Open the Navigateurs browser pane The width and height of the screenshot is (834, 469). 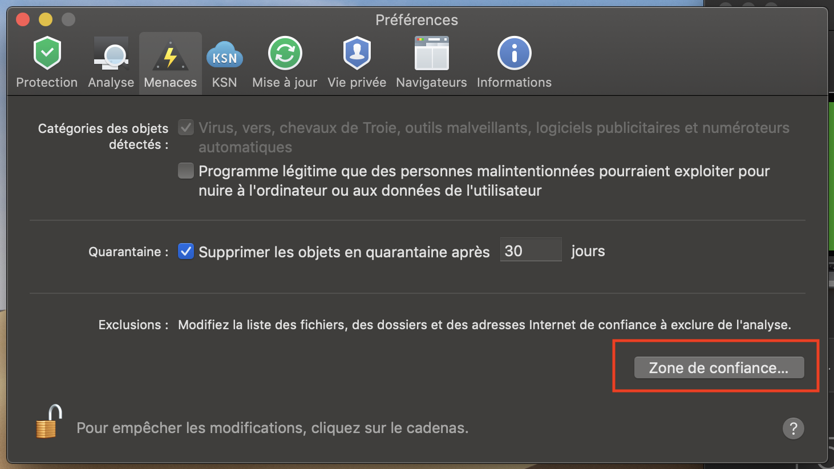tap(431, 63)
